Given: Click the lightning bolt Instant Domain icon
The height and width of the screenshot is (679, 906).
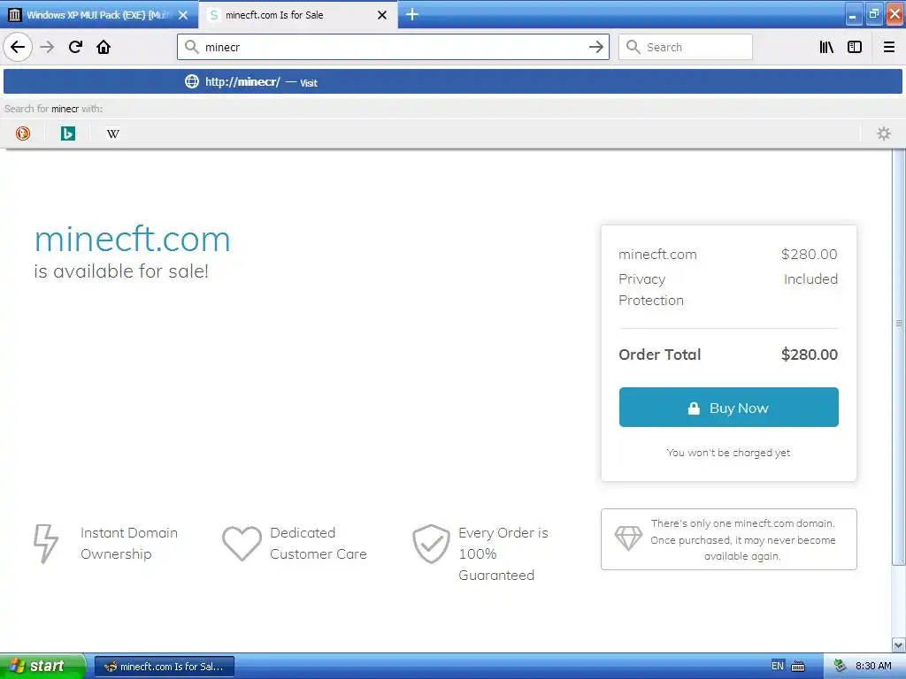Looking at the screenshot, I should (x=46, y=543).
